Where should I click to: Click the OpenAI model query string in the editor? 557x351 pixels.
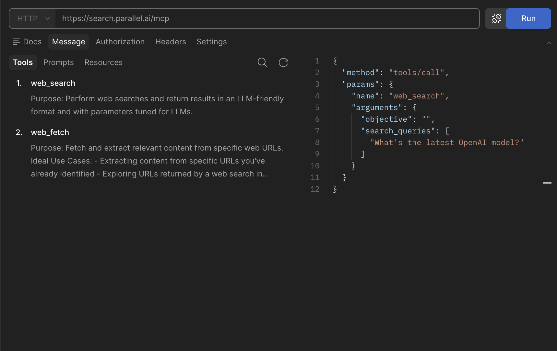tap(447, 143)
